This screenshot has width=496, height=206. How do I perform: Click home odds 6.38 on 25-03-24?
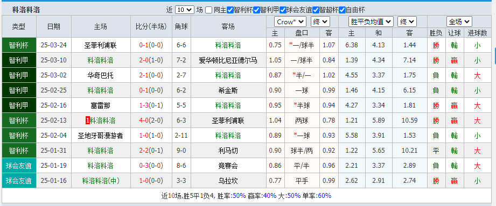click(352, 45)
